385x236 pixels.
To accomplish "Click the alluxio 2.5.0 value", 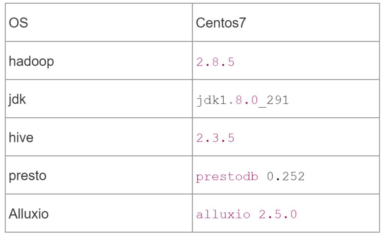I will coord(247,215).
